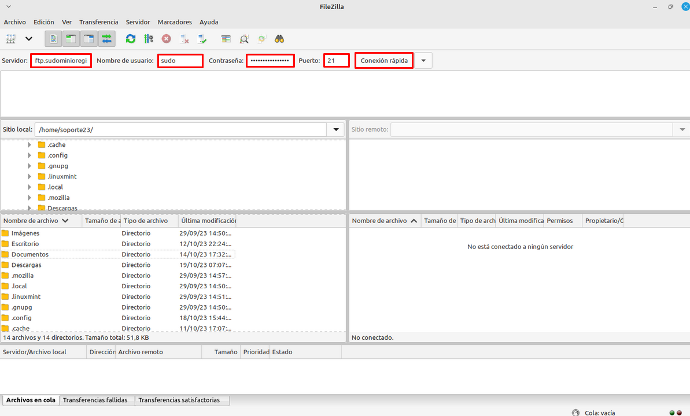
Task: Sort local list by Nombre de archivo
Action: pos(42,221)
